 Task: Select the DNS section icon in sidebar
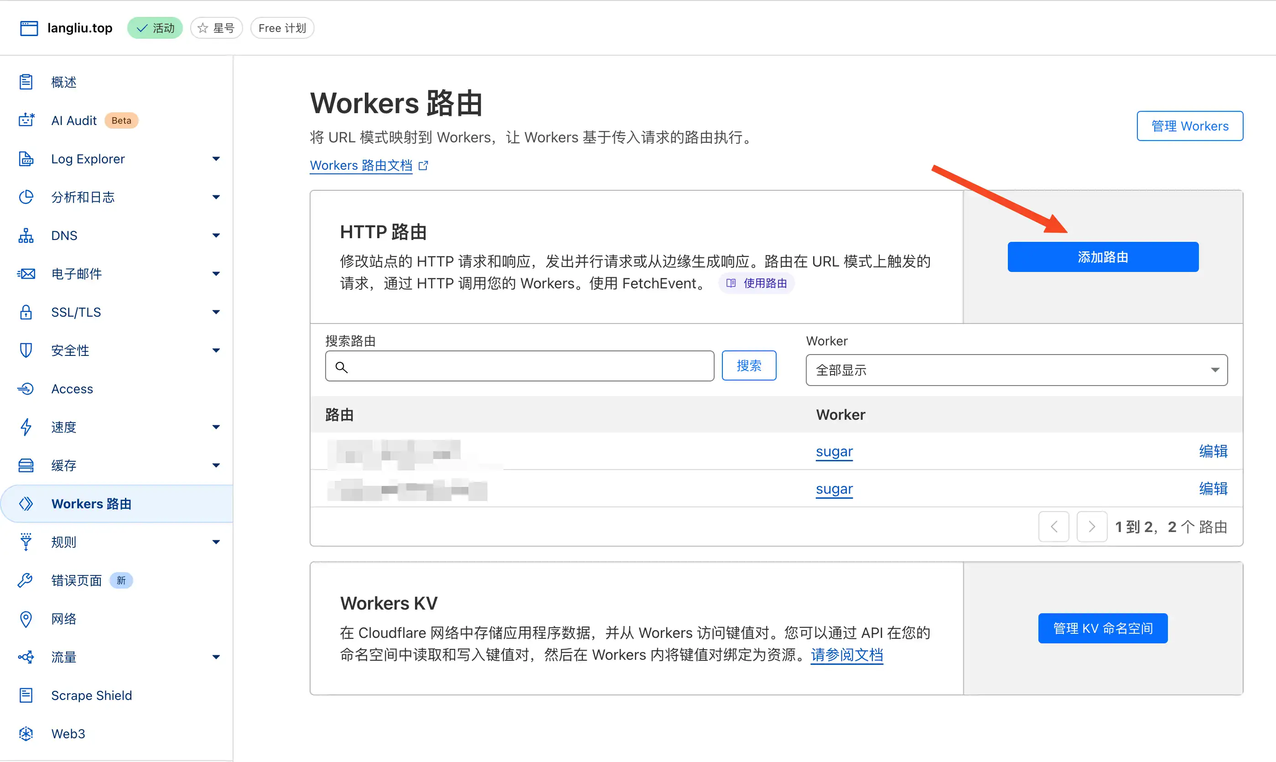[26, 235]
